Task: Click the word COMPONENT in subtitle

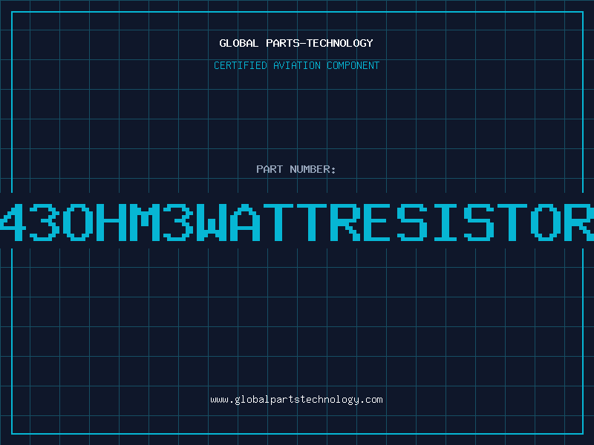Action: pos(353,65)
